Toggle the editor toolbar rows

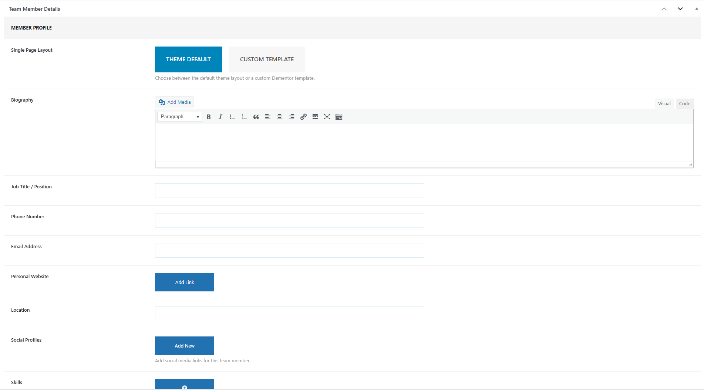point(339,117)
